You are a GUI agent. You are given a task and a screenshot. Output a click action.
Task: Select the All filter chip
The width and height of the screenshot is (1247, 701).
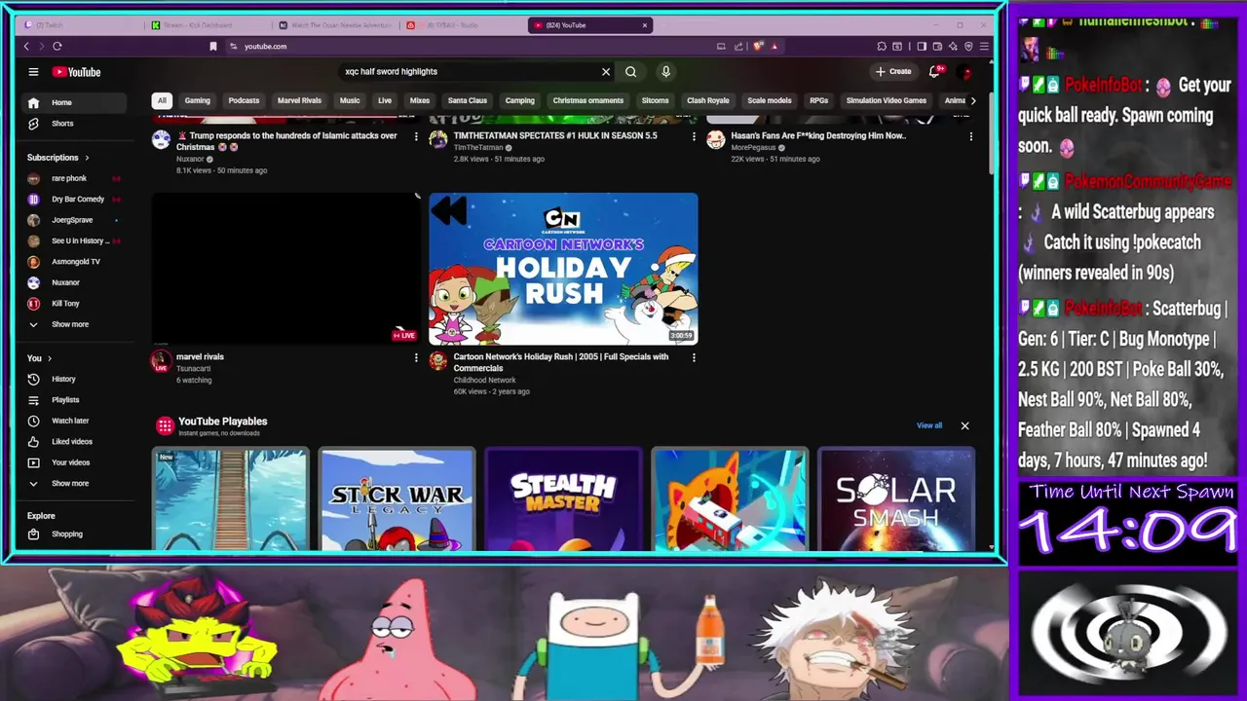162,100
